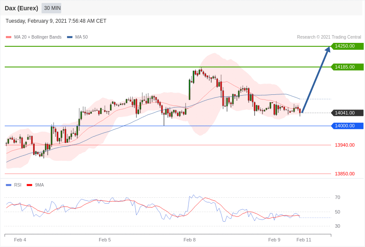This screenshot has height=247, width=365.
Task: Select the Feb 11 date axis marker
Action: pyautogui.click(x=304, y=240)
